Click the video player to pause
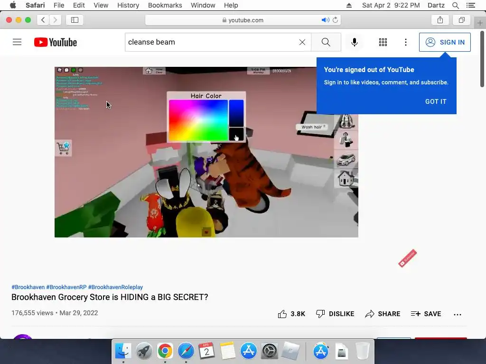Viewport: 486px width, 364px height. 206,152
